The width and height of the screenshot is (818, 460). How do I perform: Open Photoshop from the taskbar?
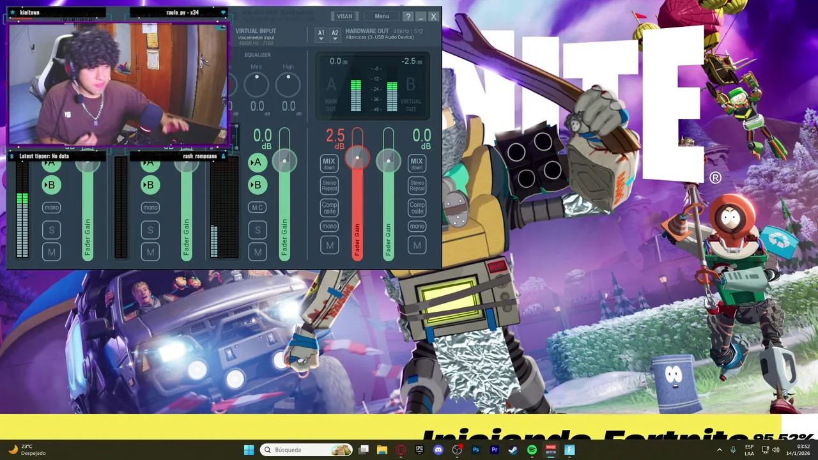475,450
